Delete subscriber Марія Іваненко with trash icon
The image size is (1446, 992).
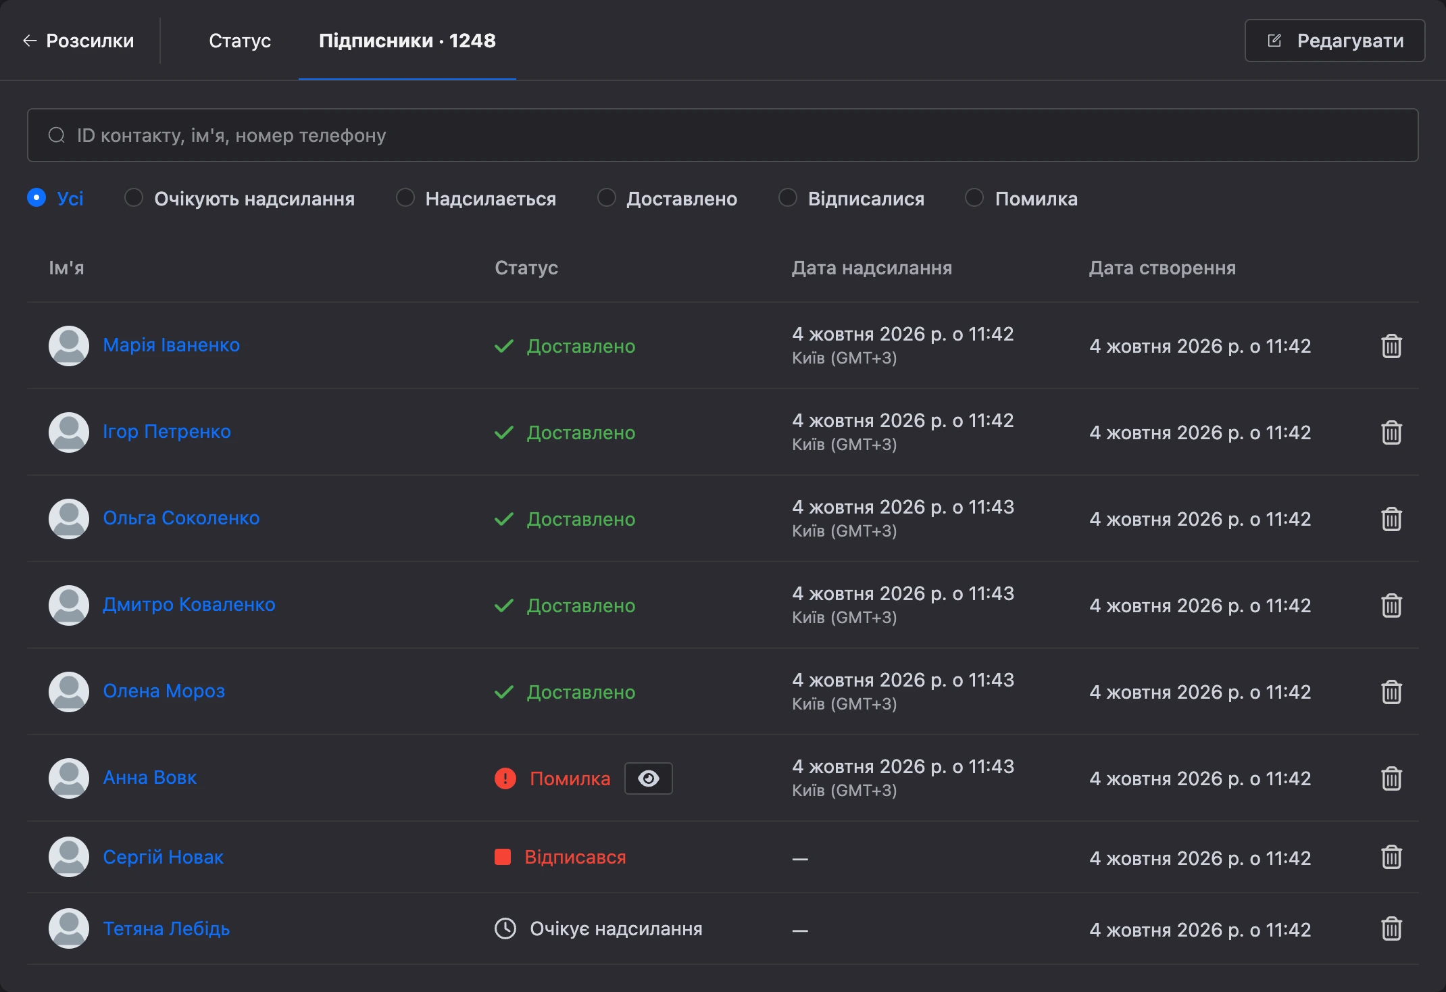[1391, 346]
